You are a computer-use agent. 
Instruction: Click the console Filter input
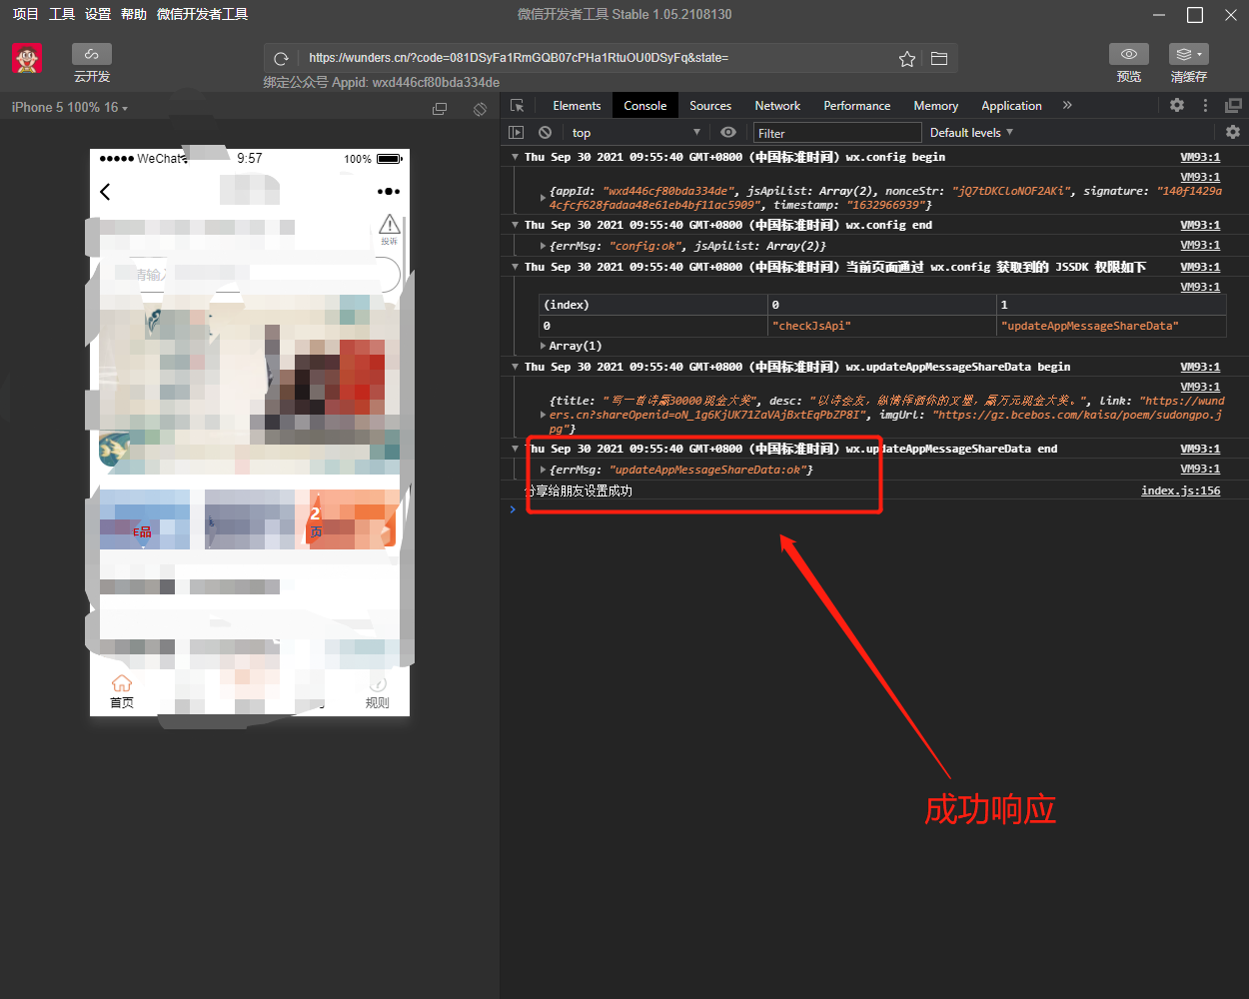836,133
